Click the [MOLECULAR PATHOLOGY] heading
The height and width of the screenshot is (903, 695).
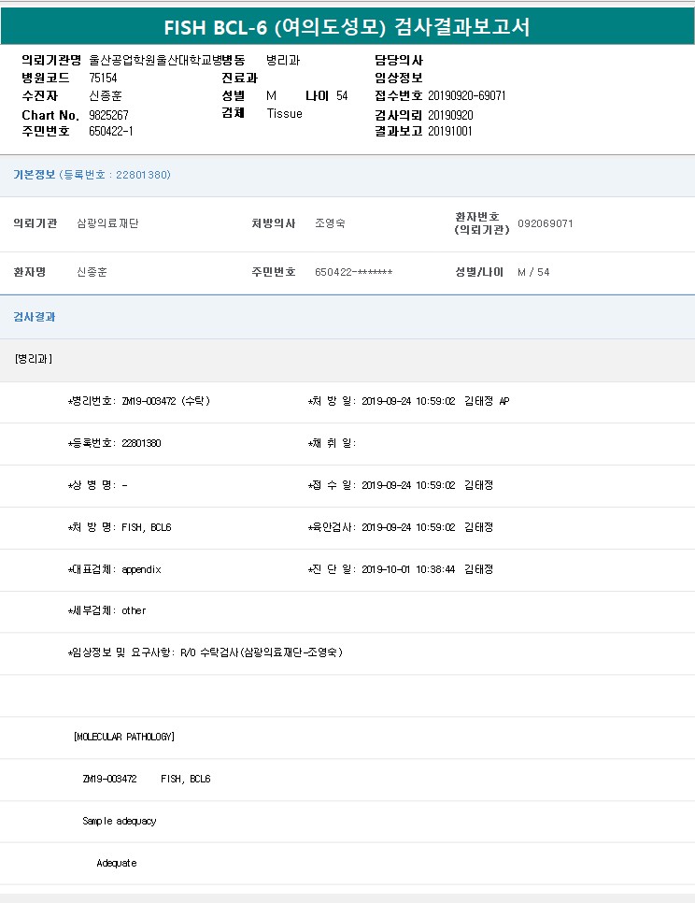[x=123, y=737]
